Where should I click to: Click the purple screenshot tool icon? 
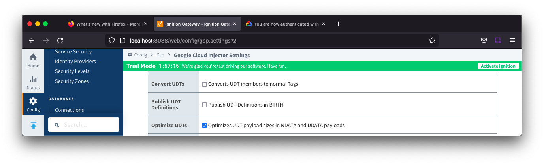click(x=498, y=40)
